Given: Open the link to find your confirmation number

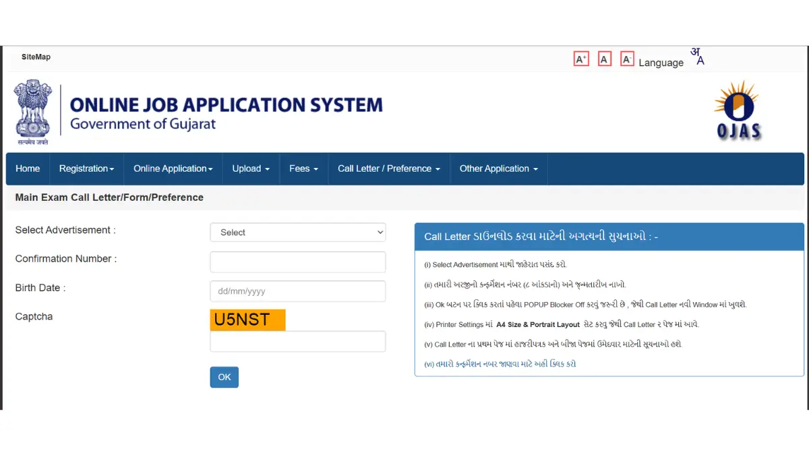Looking at the screenshot, I should (500, 364).
